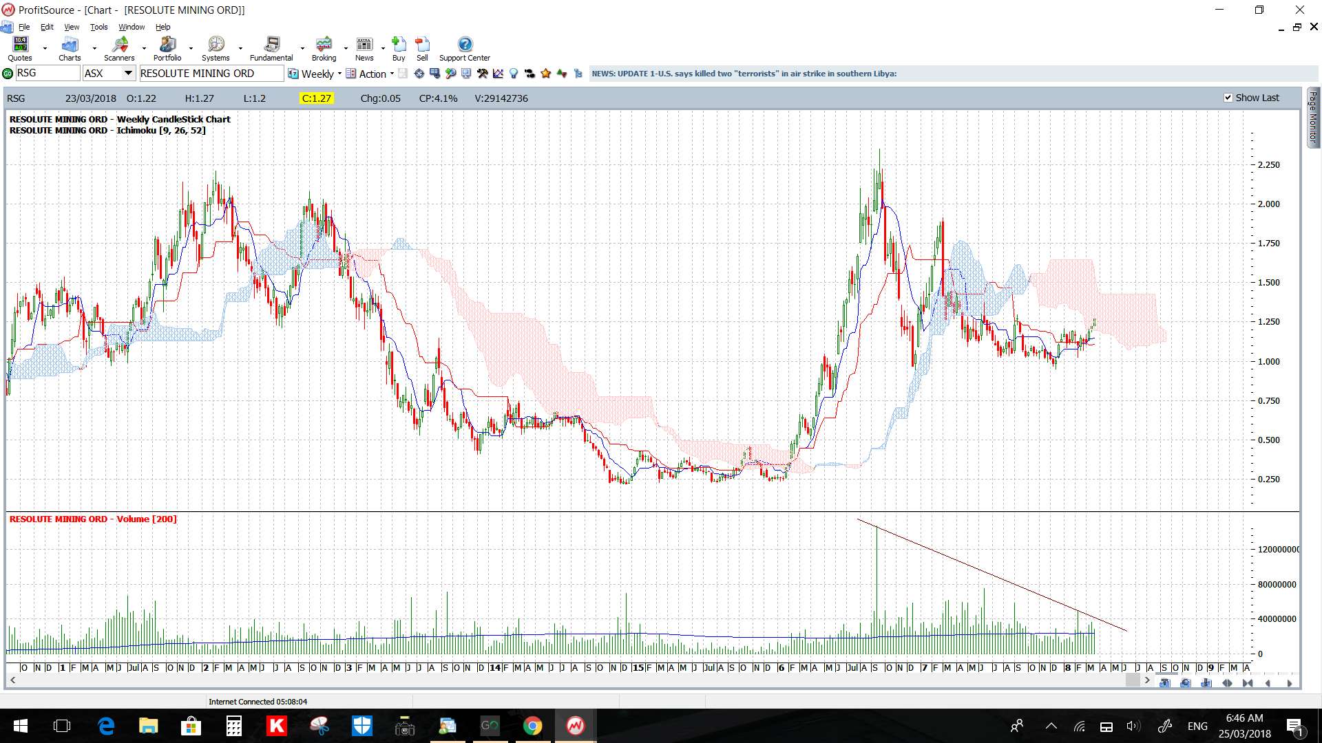Screen dimensions: 1322x743
Task: Open the Quotes toolbar icon
Action: point(20,49)
